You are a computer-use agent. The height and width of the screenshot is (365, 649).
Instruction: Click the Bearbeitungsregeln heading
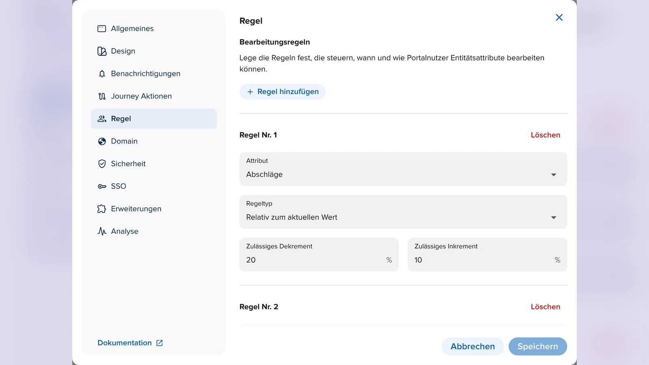(x=275, y=42)
